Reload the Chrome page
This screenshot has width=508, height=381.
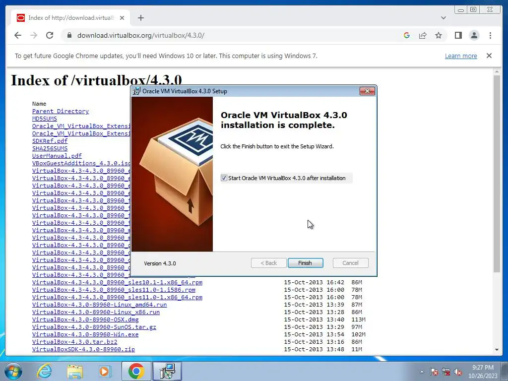50,35
